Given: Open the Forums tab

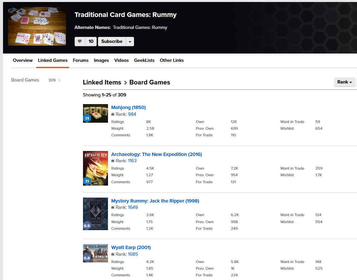Looking at the screenshot, I should [x=81, y=61].
